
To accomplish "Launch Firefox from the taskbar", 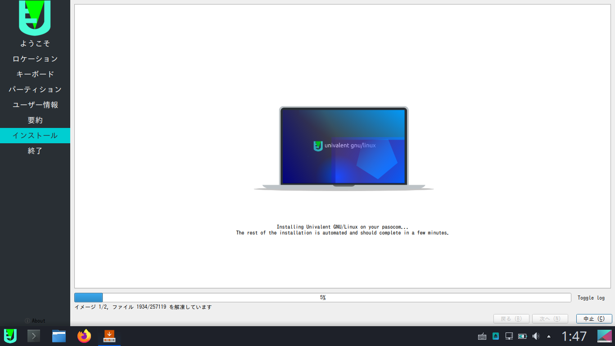I will (84, 336).
